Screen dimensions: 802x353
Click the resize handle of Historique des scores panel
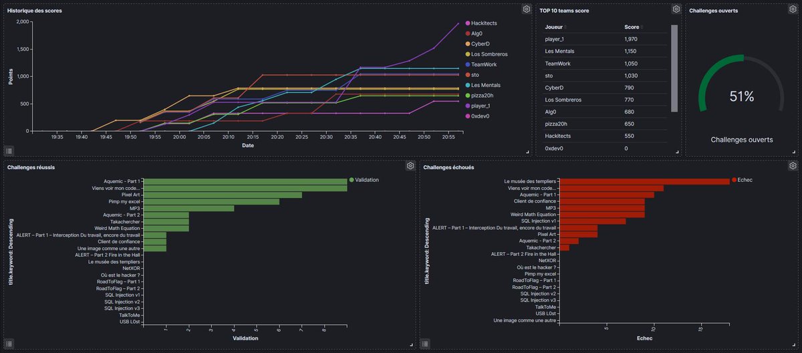coord(528,153)
